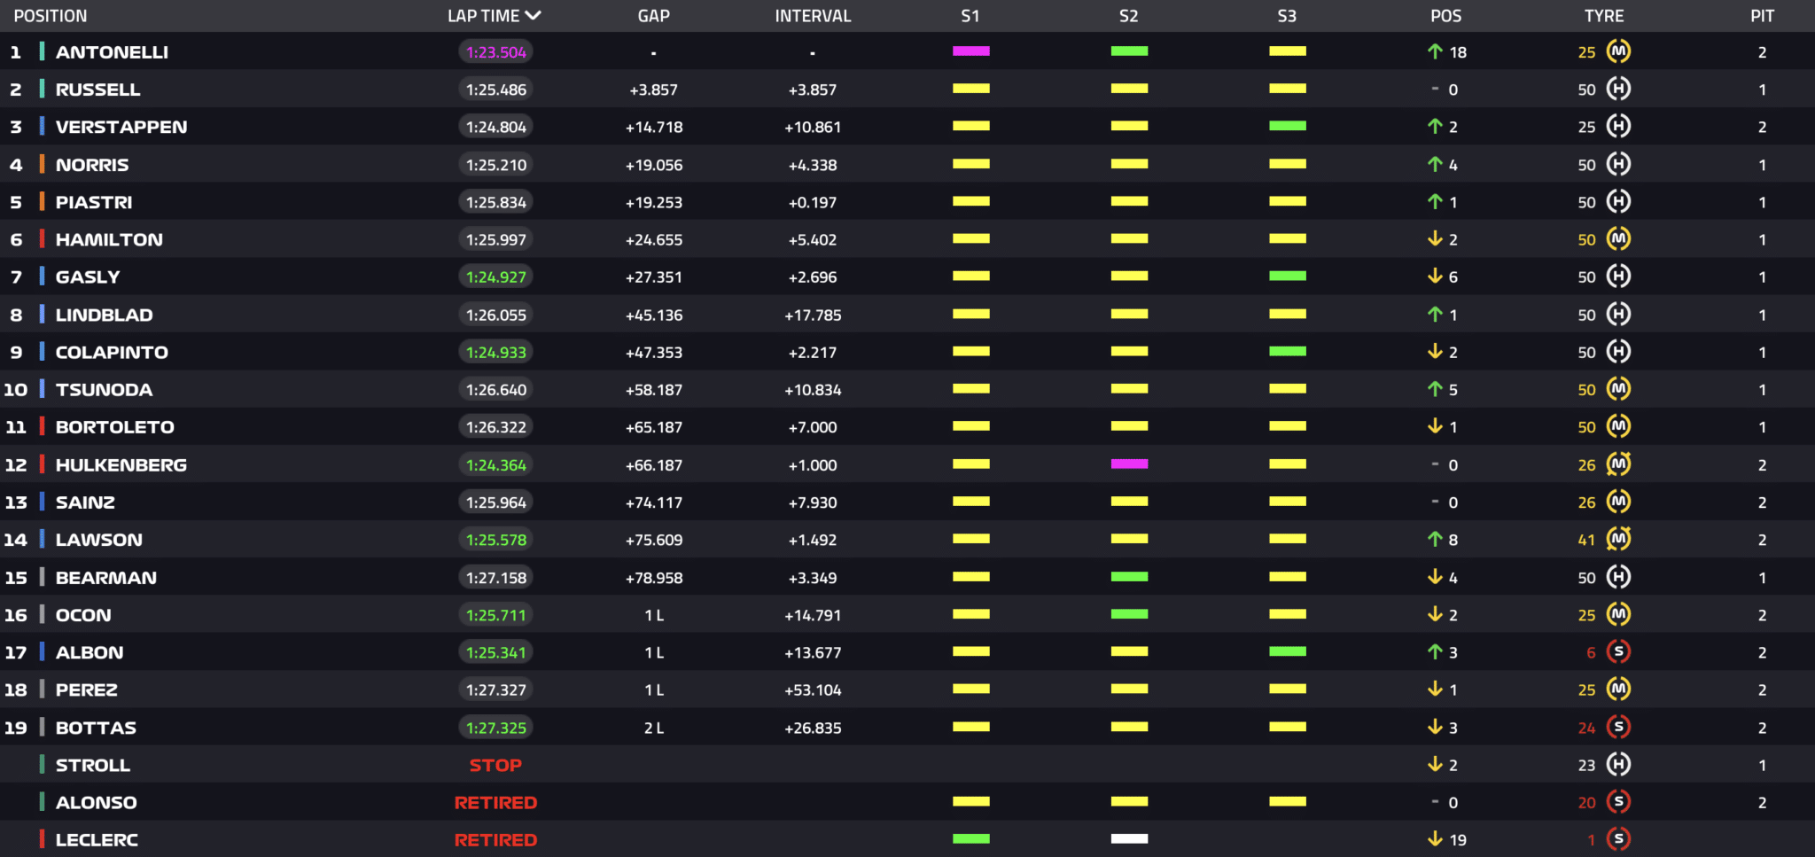This screenshot has height=857, width=1815.
Task: Click Gasly's hard tyre icon
Action: 1618,276
